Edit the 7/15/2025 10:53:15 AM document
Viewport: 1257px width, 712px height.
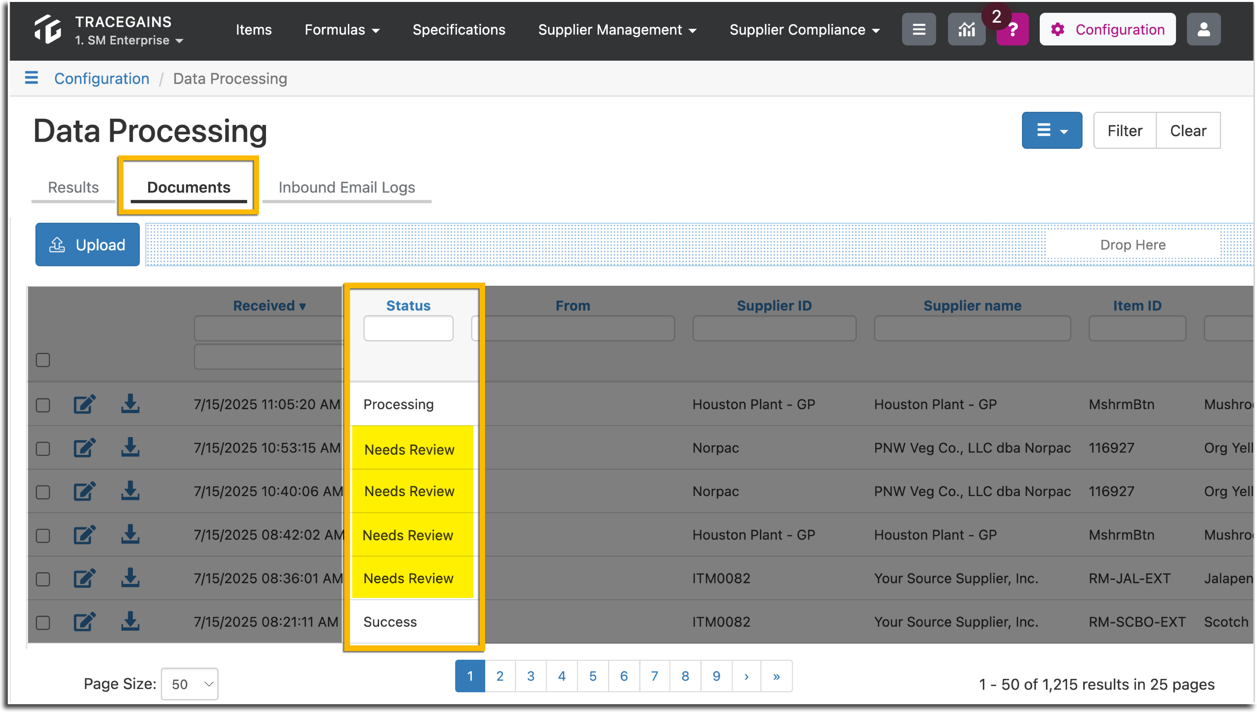coord(84,448)
